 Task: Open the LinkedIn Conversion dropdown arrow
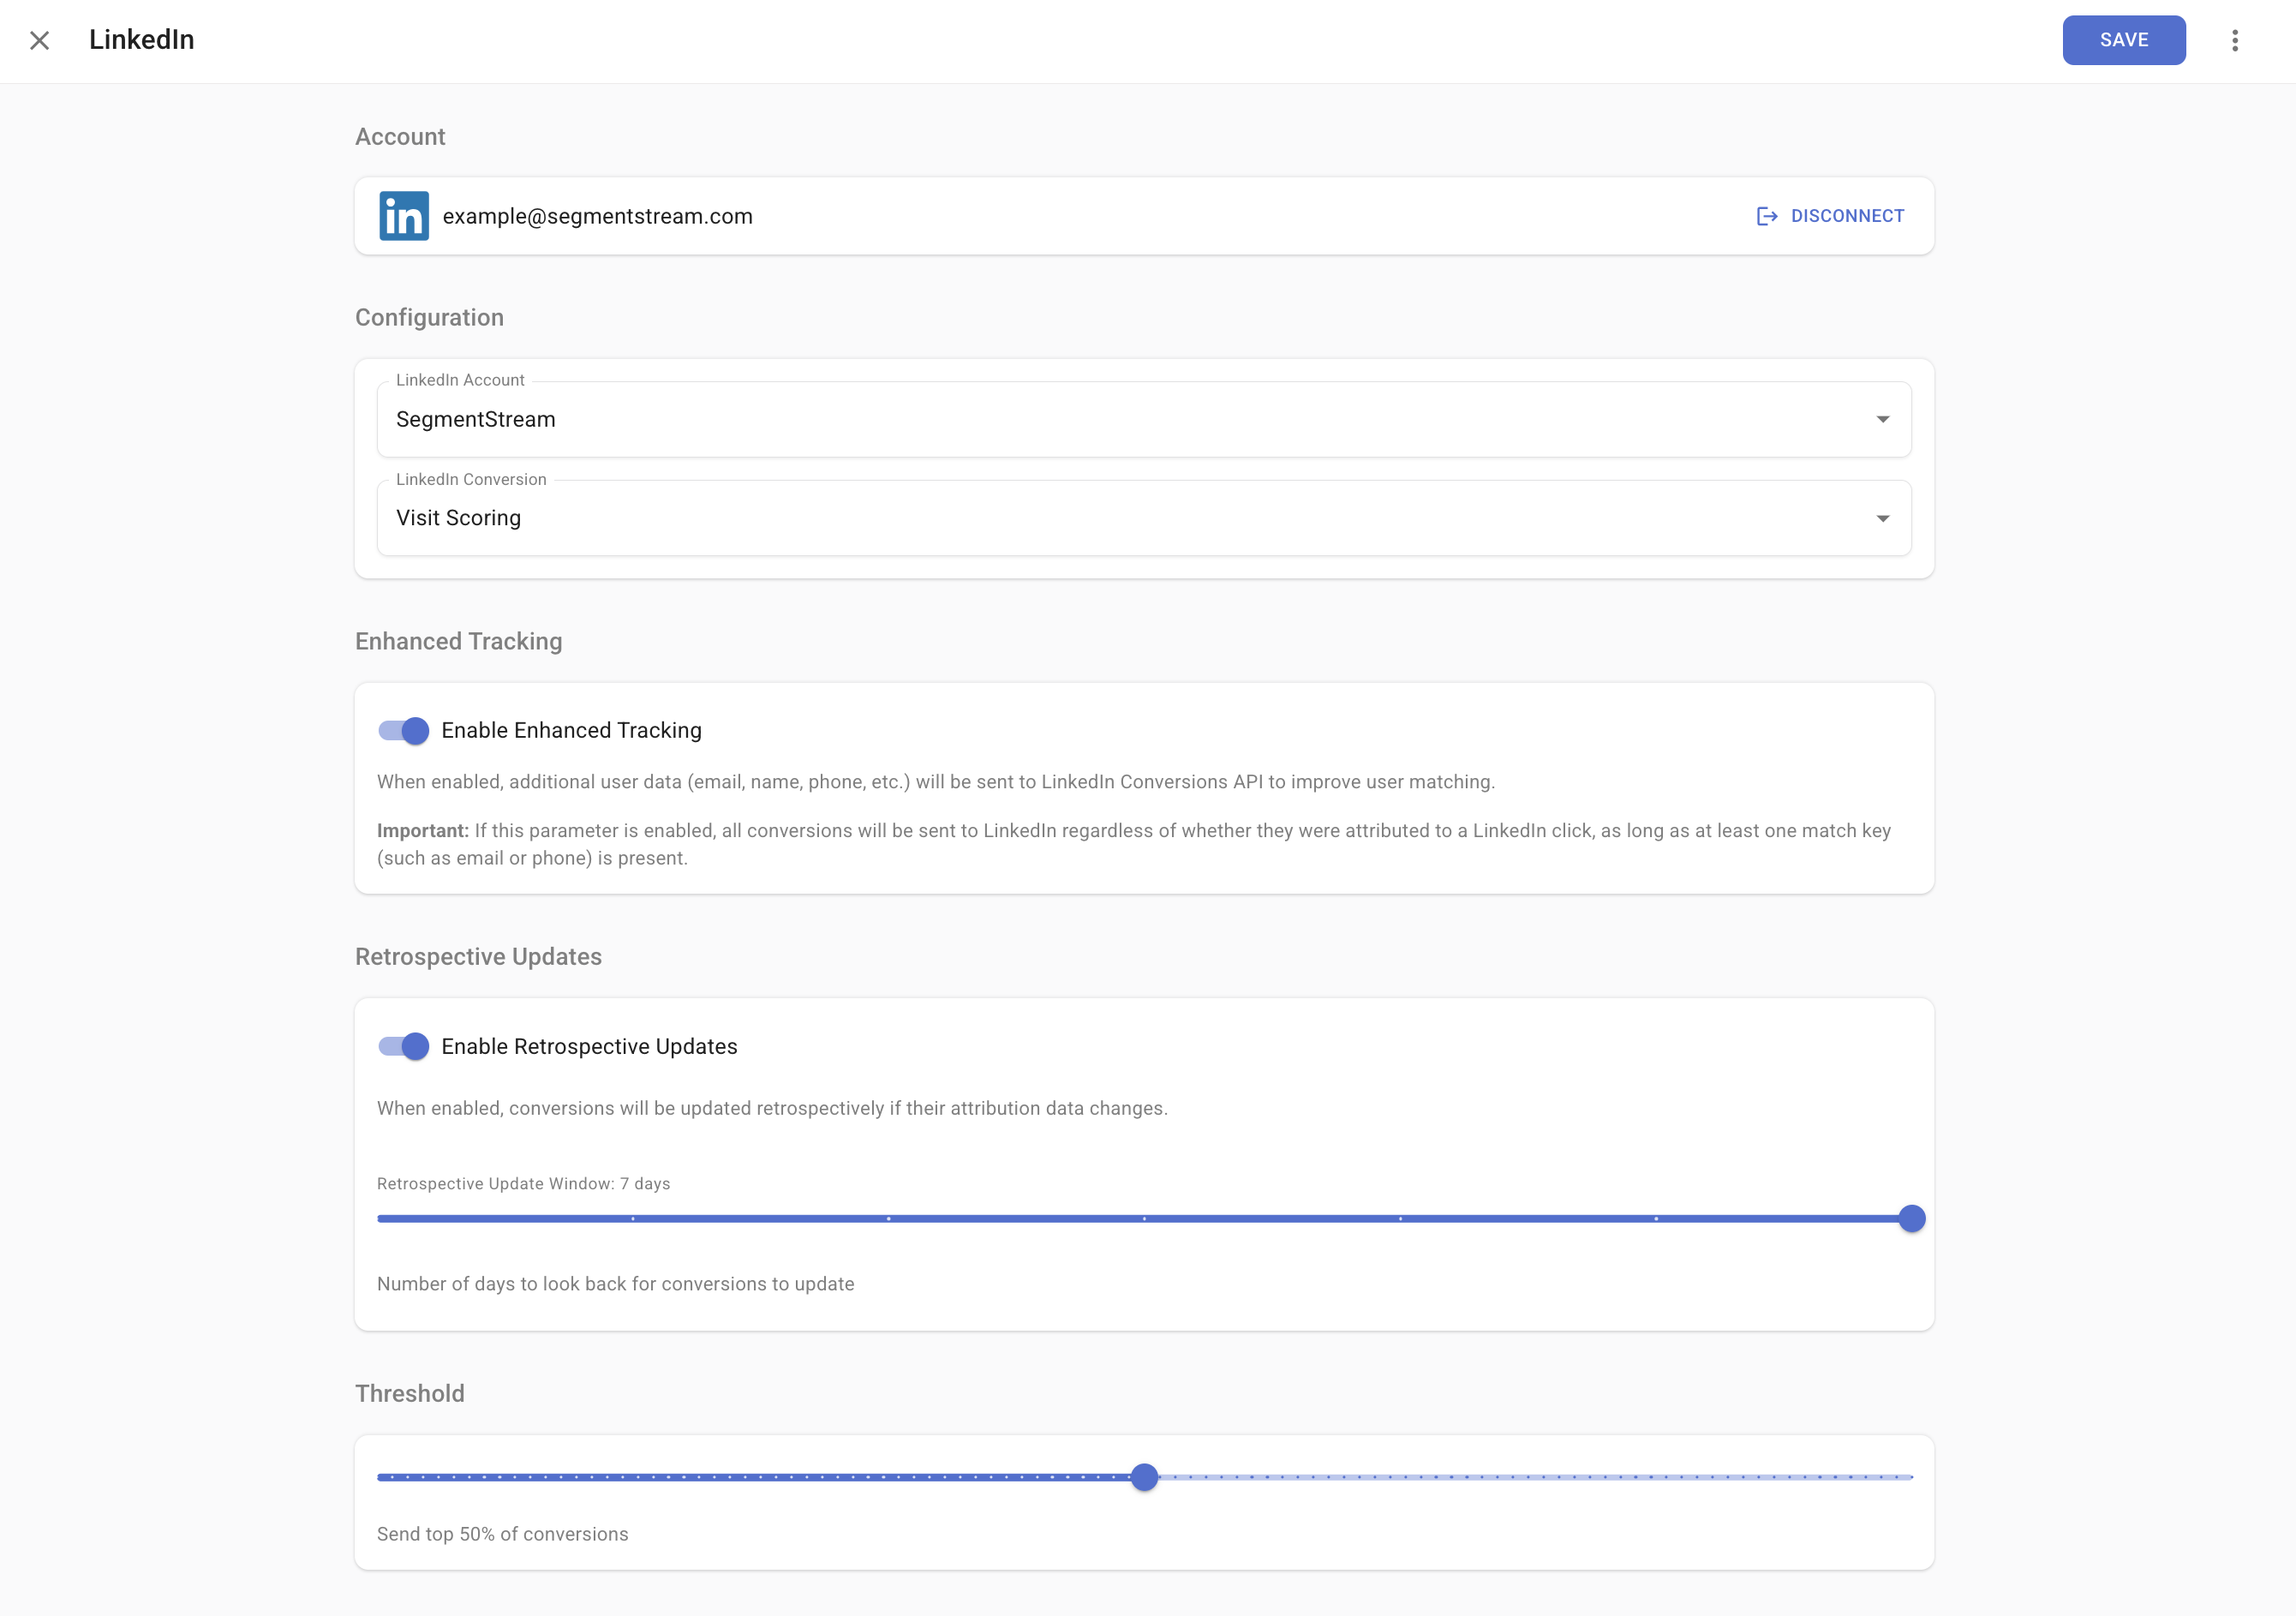click(x=1882, y=518)
